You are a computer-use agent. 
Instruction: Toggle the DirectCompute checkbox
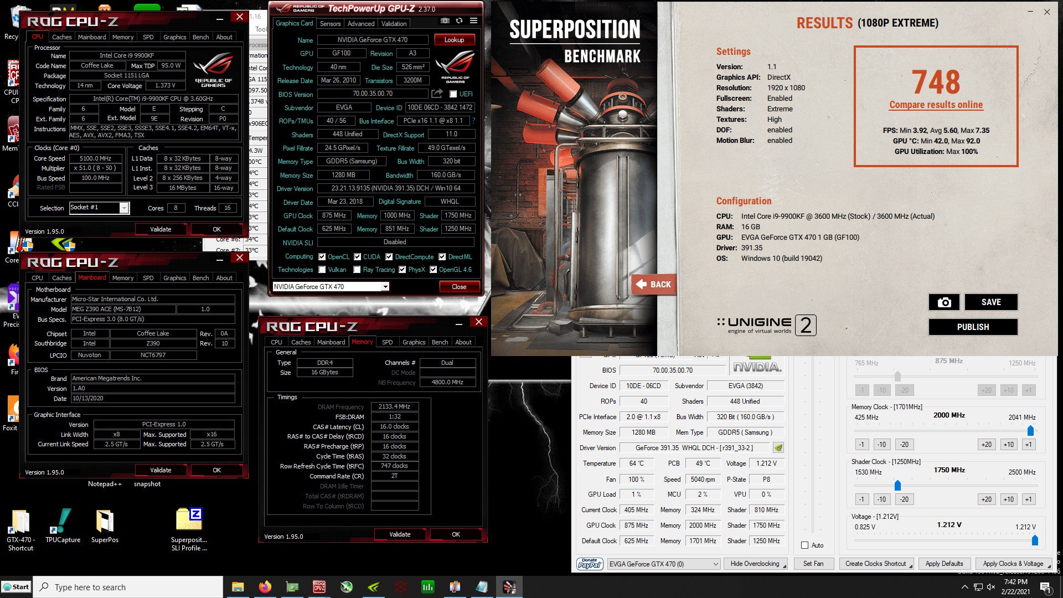pos(389,257)
